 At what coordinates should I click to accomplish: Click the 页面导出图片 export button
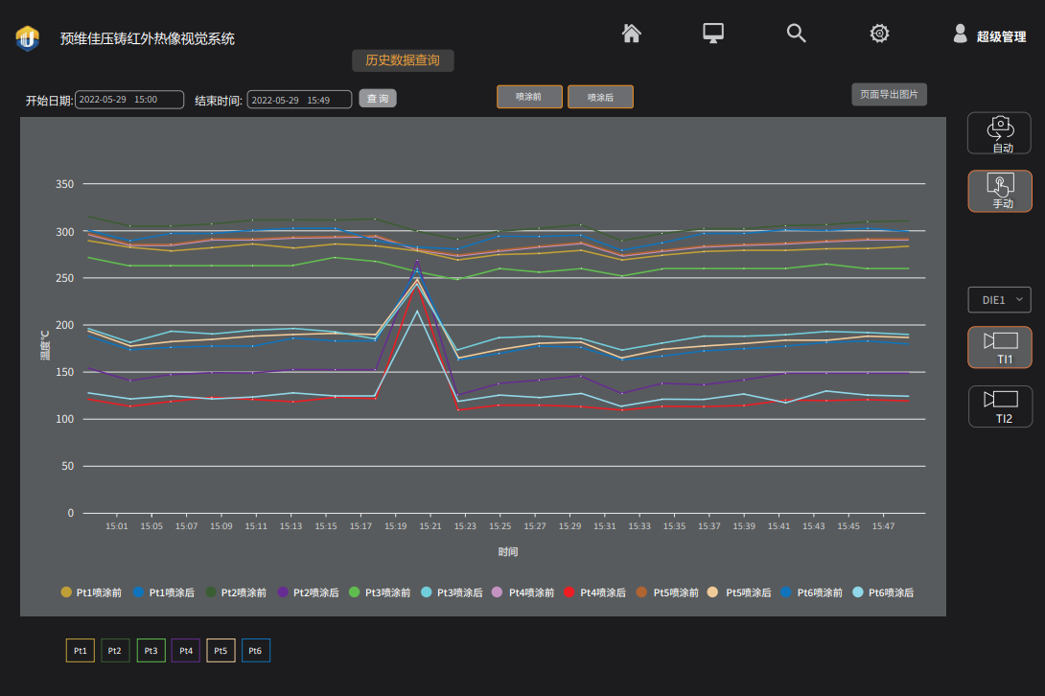[889, 95]
